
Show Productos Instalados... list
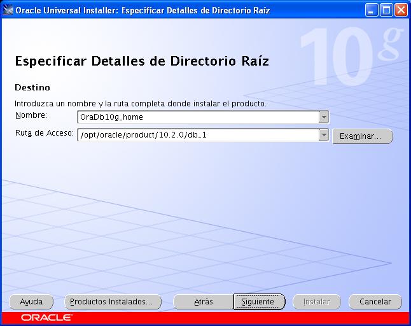point(113,302)
